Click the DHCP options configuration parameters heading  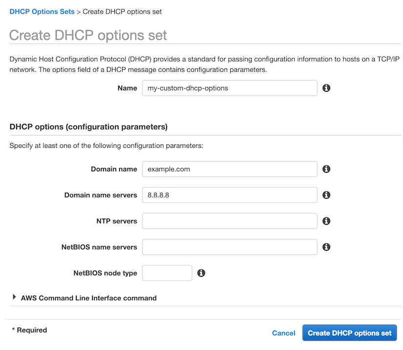coord(88,127)
